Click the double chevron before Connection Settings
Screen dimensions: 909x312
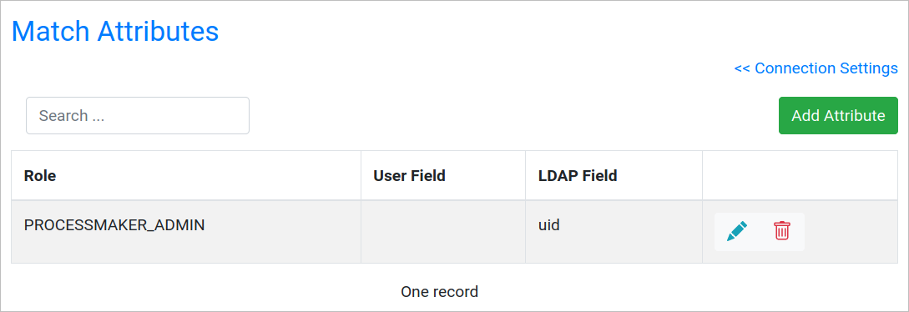[742, 69]
